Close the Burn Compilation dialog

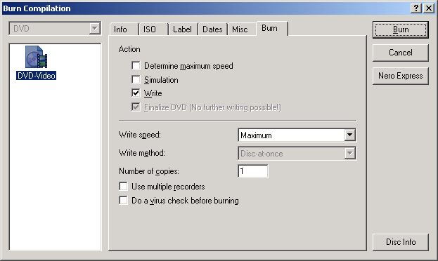tap(428, 8)
